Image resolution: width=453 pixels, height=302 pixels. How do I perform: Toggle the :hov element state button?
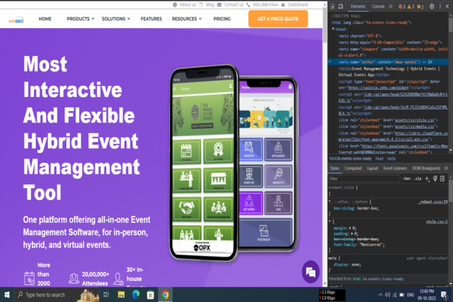407,179
